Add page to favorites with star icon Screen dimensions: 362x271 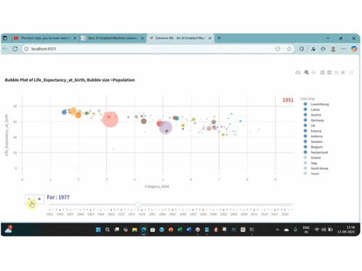click(289, 48)
